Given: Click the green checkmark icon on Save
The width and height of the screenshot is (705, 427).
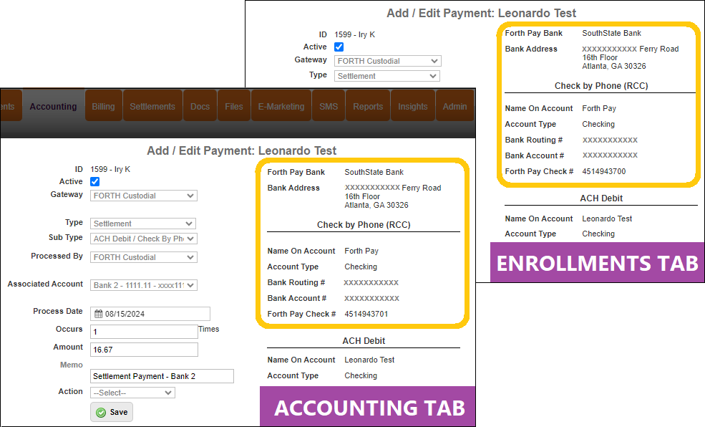Looking at the screenshot, I should point(101,413).
